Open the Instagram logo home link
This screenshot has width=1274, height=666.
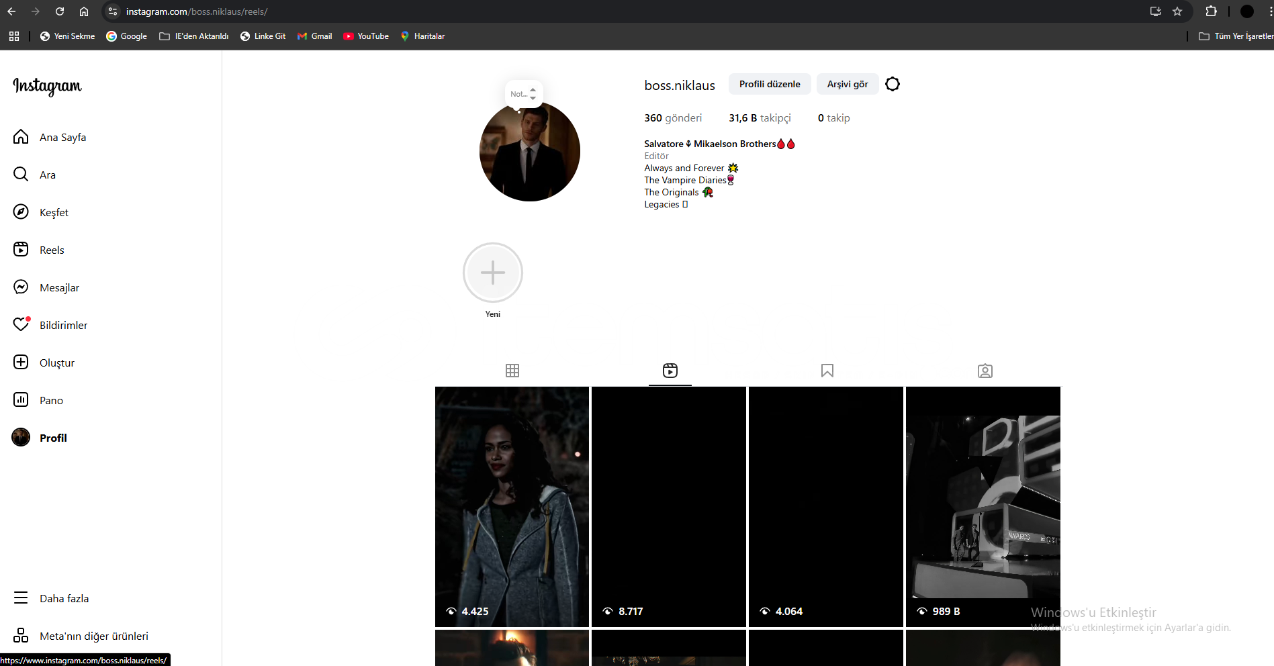(x=47, y=86)
